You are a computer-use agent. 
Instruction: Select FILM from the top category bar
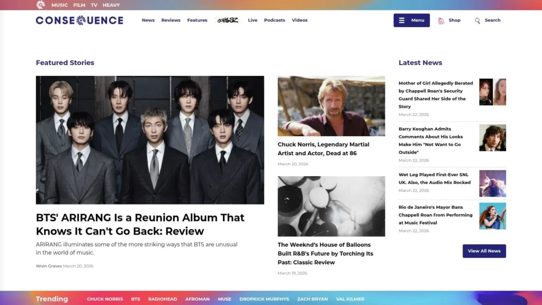click(79, 5)
